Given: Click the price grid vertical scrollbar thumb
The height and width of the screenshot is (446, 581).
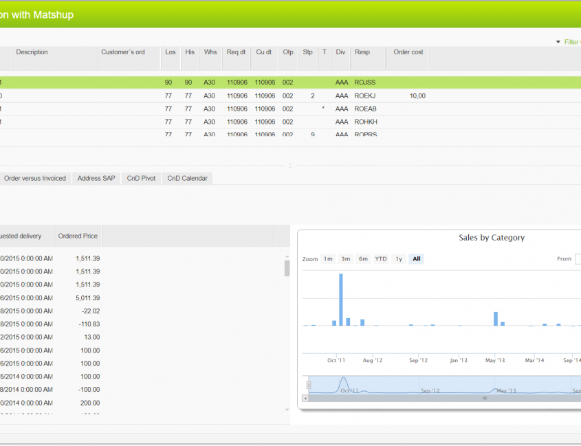Looking at the screenshot, I should 287,268.
